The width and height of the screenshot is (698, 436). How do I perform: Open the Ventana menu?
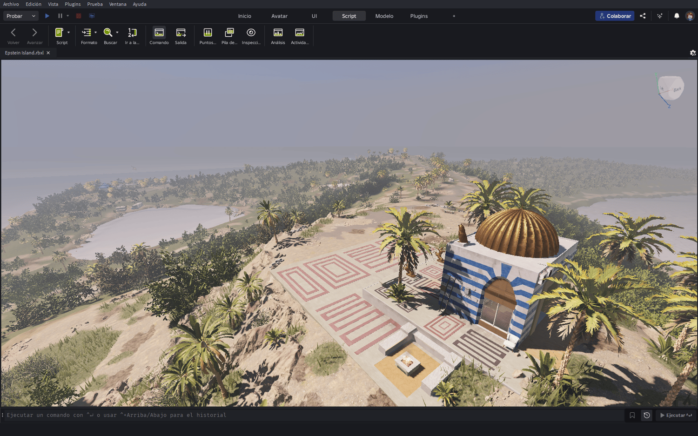(x=118, y=4)
